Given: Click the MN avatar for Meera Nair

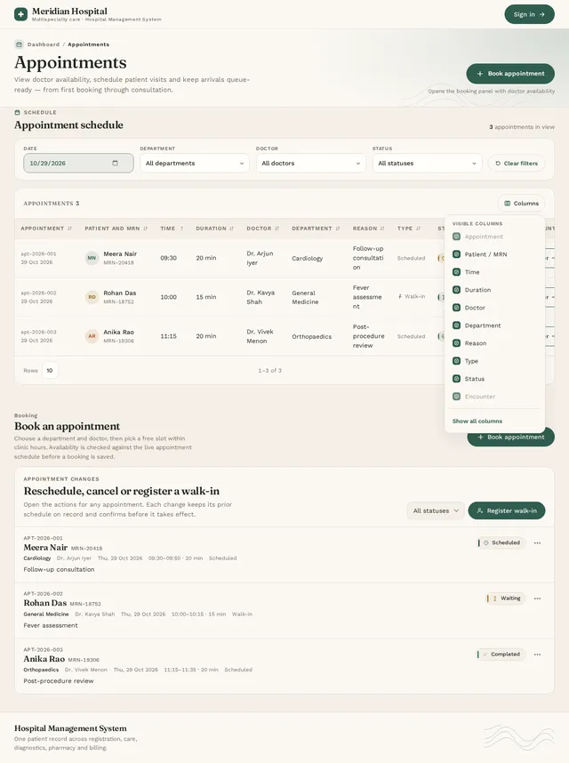Looking at the screenshot, I should (92, 258).
